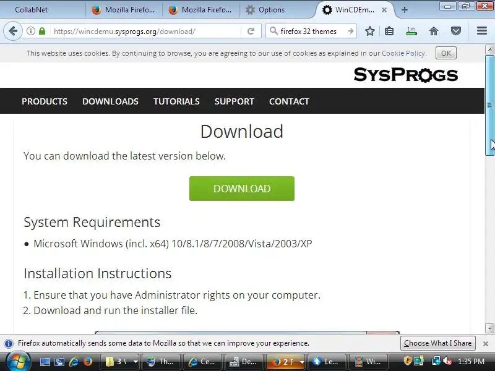Image resolution: width=495 pixels, height=371 pixels.
Task: Open the downloads indicator icon
Action: pyautogui.click(x=411, y=32)
